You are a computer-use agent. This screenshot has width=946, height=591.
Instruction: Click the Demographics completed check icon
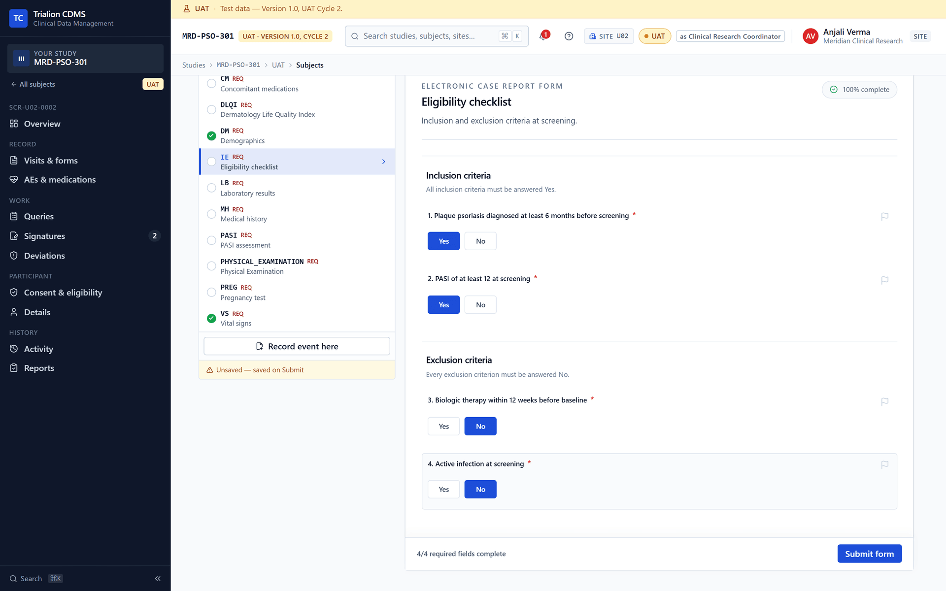(x=211, y=136)
